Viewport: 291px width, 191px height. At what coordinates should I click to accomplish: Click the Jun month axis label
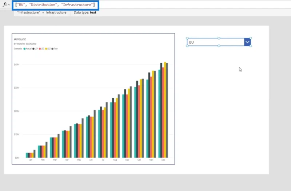pyautogui.click(x=91, y=160)
